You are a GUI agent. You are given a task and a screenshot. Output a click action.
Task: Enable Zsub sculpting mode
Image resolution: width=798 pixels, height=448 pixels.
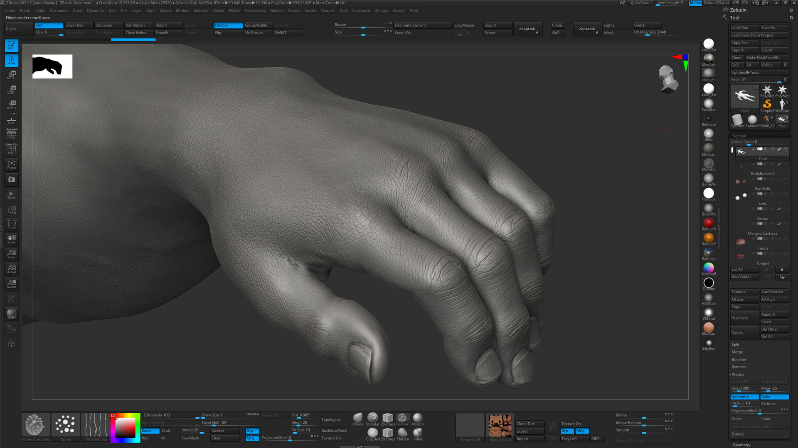[165, 431]
